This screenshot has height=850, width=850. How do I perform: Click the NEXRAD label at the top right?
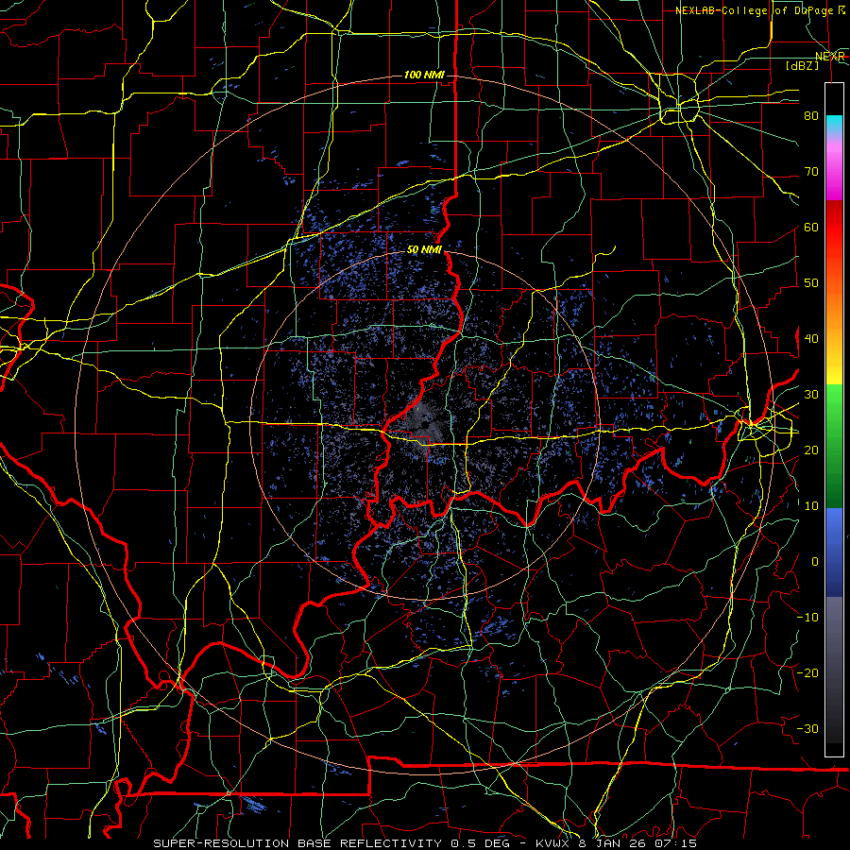(830, 57)
